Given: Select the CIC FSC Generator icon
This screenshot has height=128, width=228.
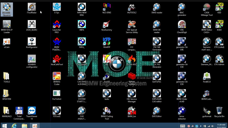Looking at the screenshot, I should tap(157, 61).
